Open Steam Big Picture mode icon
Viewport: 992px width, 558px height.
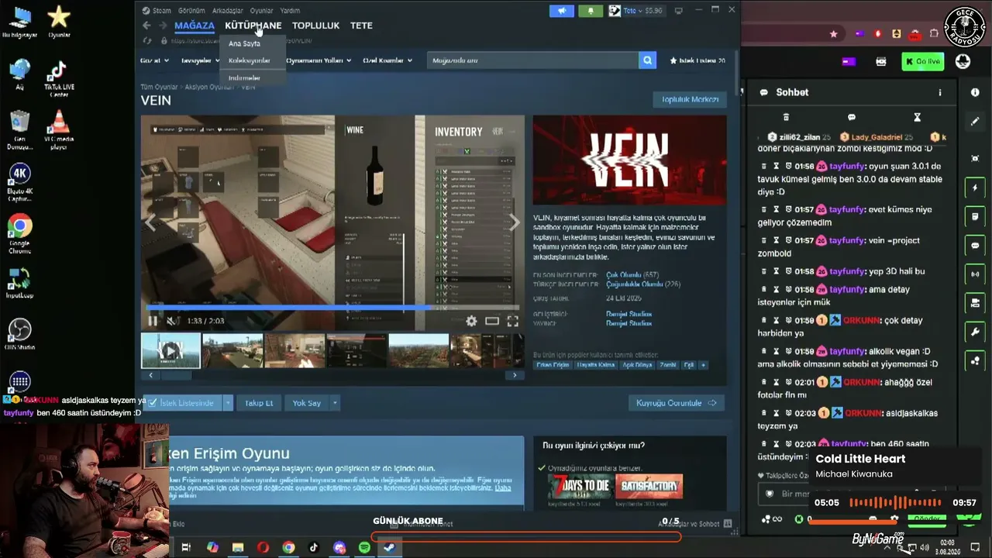point(679,11)
